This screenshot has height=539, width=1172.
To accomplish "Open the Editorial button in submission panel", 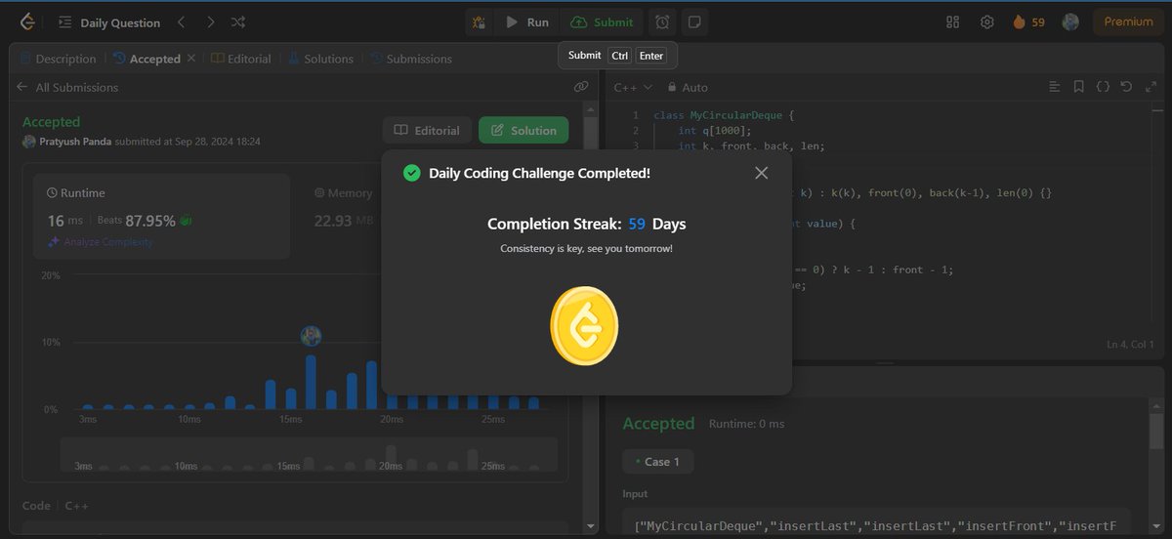I will pyautogui.click(x=427, y=130).
